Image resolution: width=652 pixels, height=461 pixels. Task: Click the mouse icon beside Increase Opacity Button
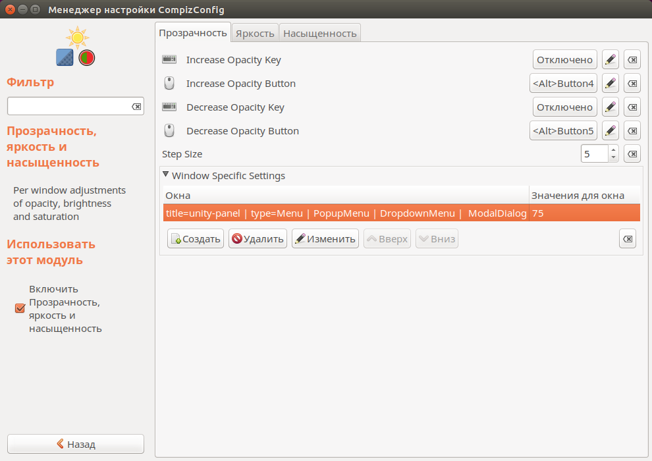(169, 83)
